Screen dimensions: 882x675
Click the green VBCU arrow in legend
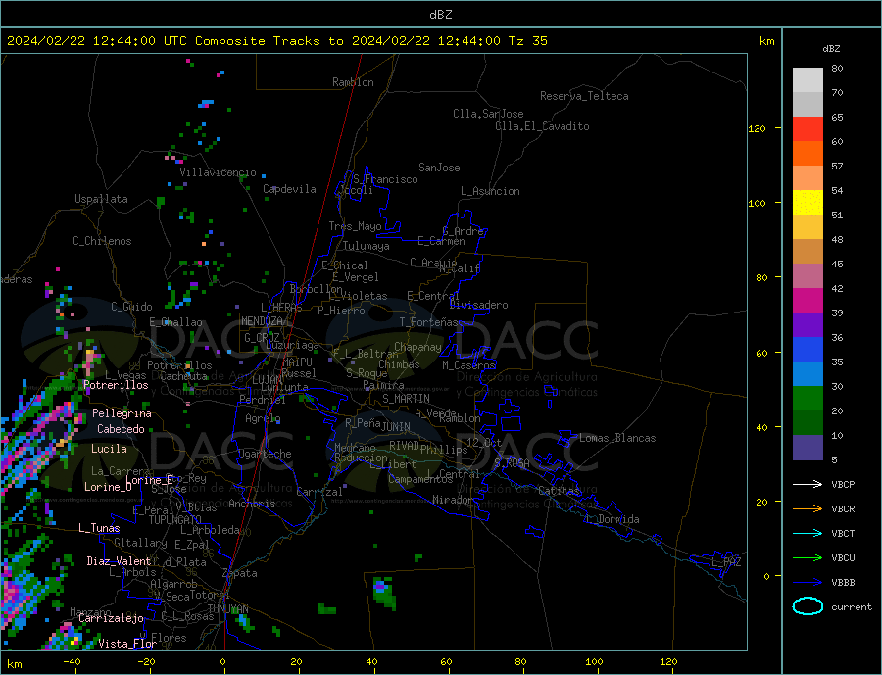click(x=808, y=558)
